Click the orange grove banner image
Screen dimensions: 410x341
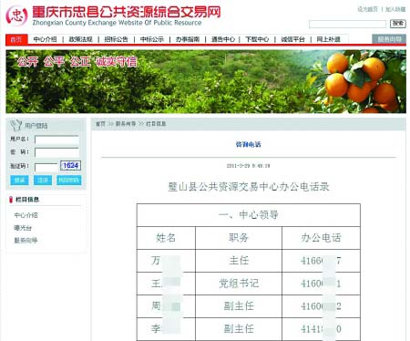coord(206,81)
